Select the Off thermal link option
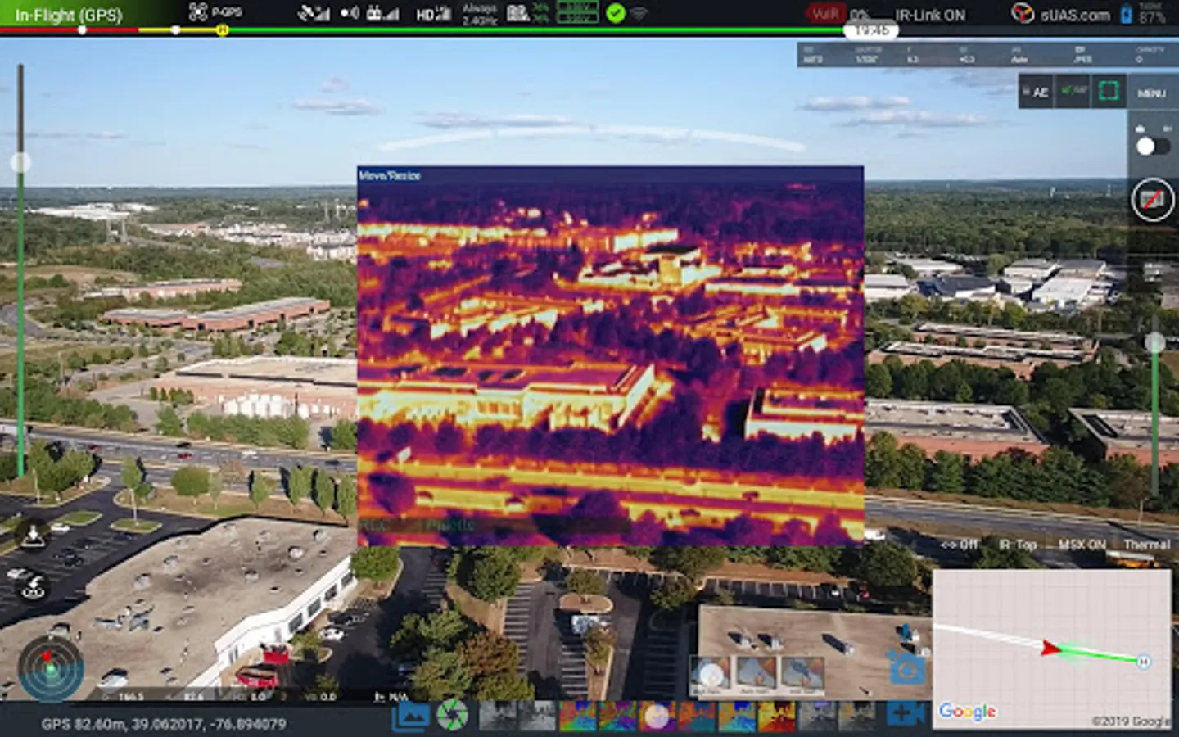Image resolution: width=1179 pixels, height=737 pixels. tap(959, 545)
